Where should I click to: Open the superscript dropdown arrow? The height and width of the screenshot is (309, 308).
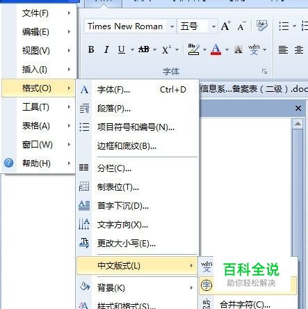(177, 49)
